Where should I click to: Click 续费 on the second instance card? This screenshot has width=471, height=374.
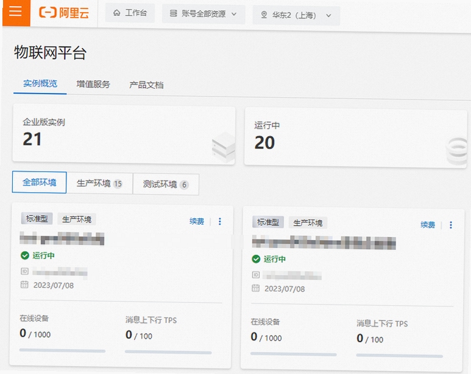click(428, 225)
